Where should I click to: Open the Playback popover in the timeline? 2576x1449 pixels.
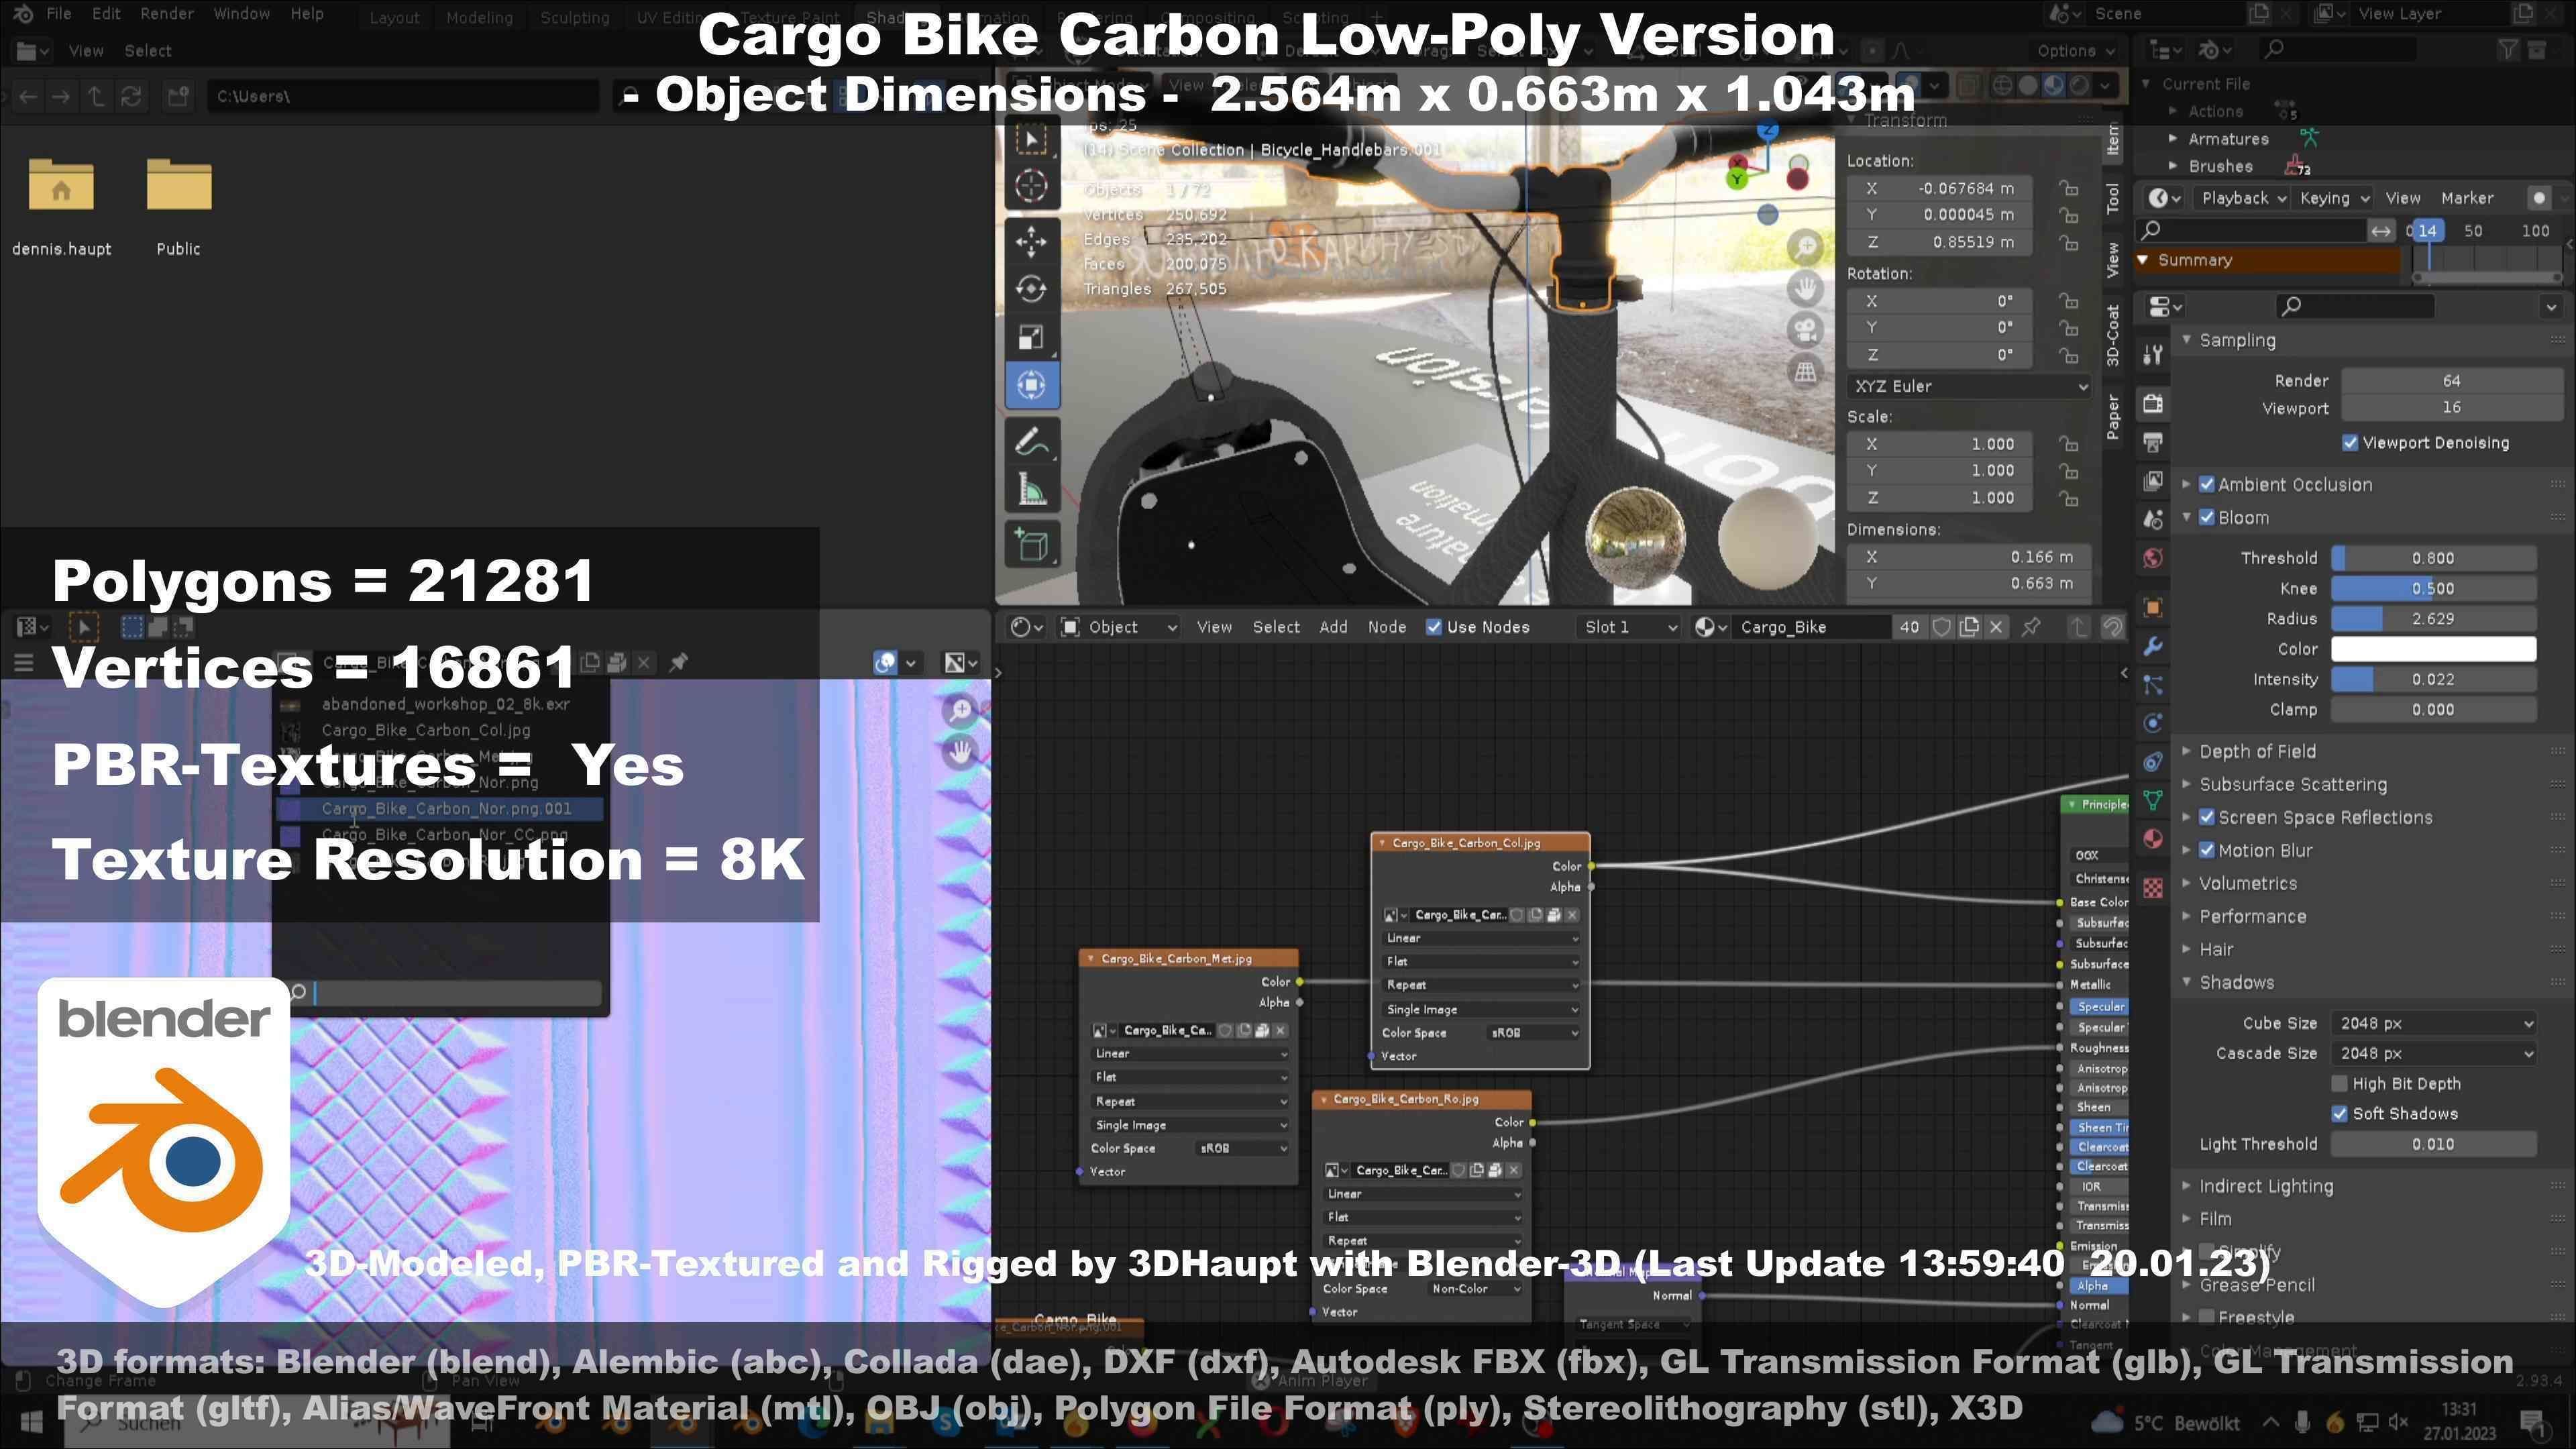pyautogui.click(x=2243, y=198)
